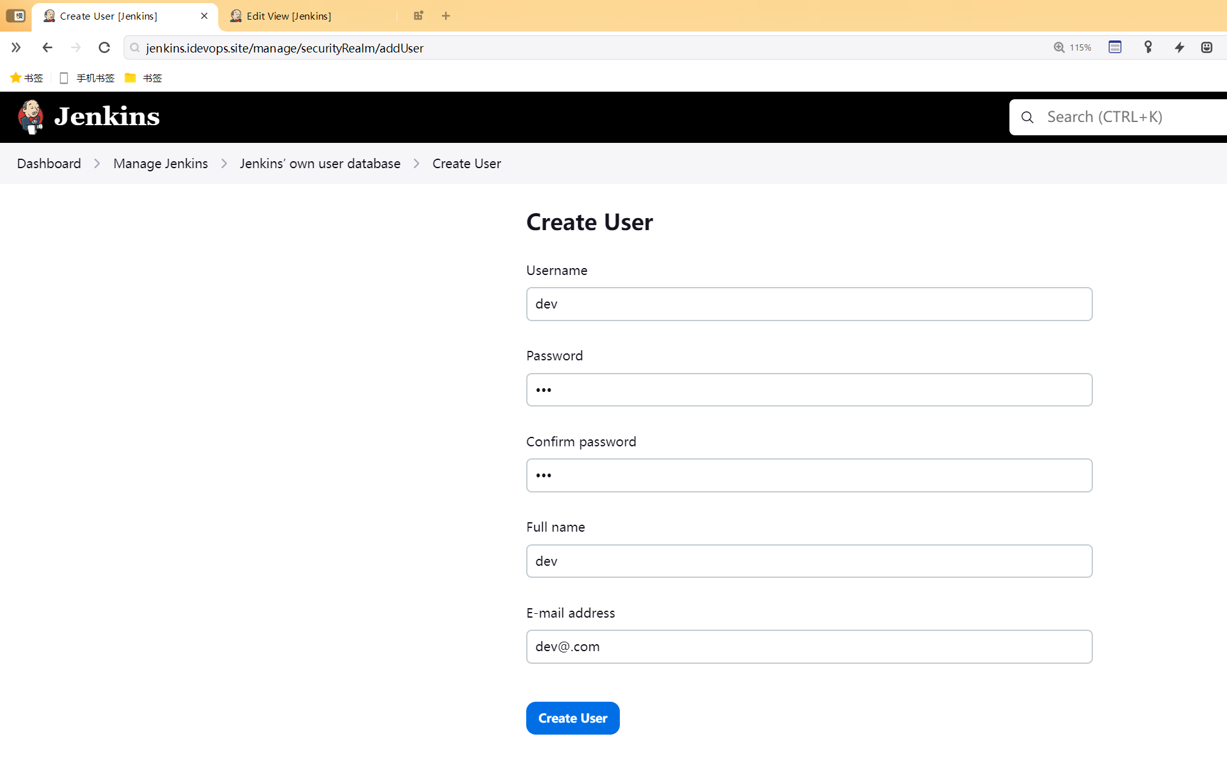Screen dimensions: 1227x758
Task: Open a new browser tab with plus
Action: coord(446,16)
